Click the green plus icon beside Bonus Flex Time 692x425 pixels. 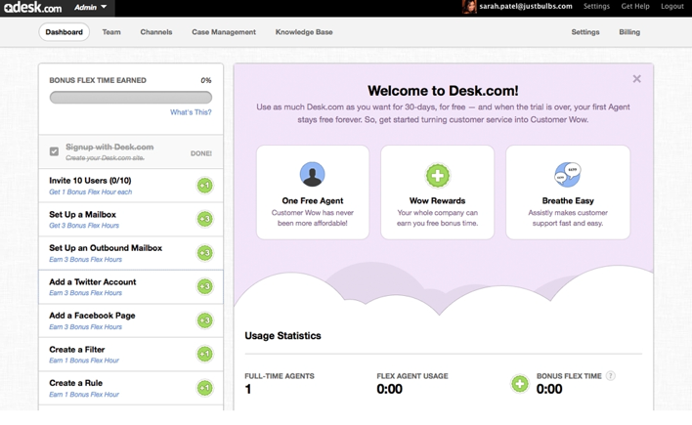(x=520, y=384)
